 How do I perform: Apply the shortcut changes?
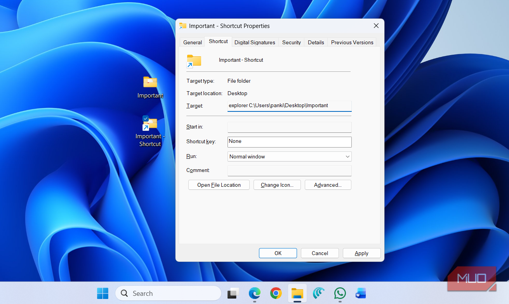tap(362, 253)
